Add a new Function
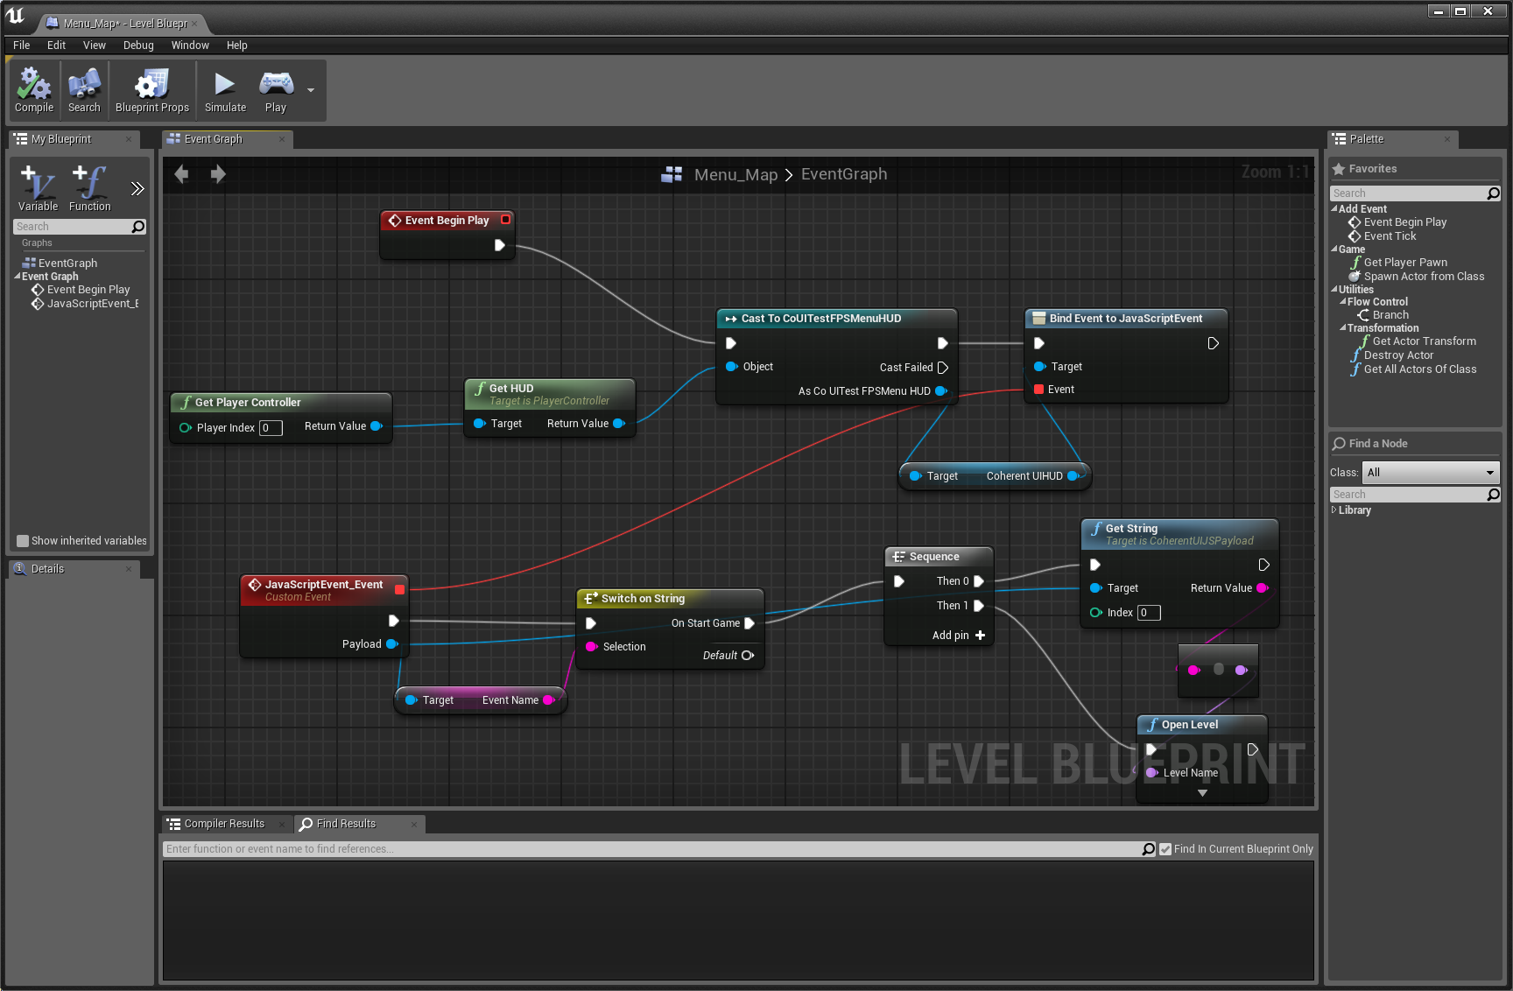This screenshot has width=1513, height=991. 90,188
